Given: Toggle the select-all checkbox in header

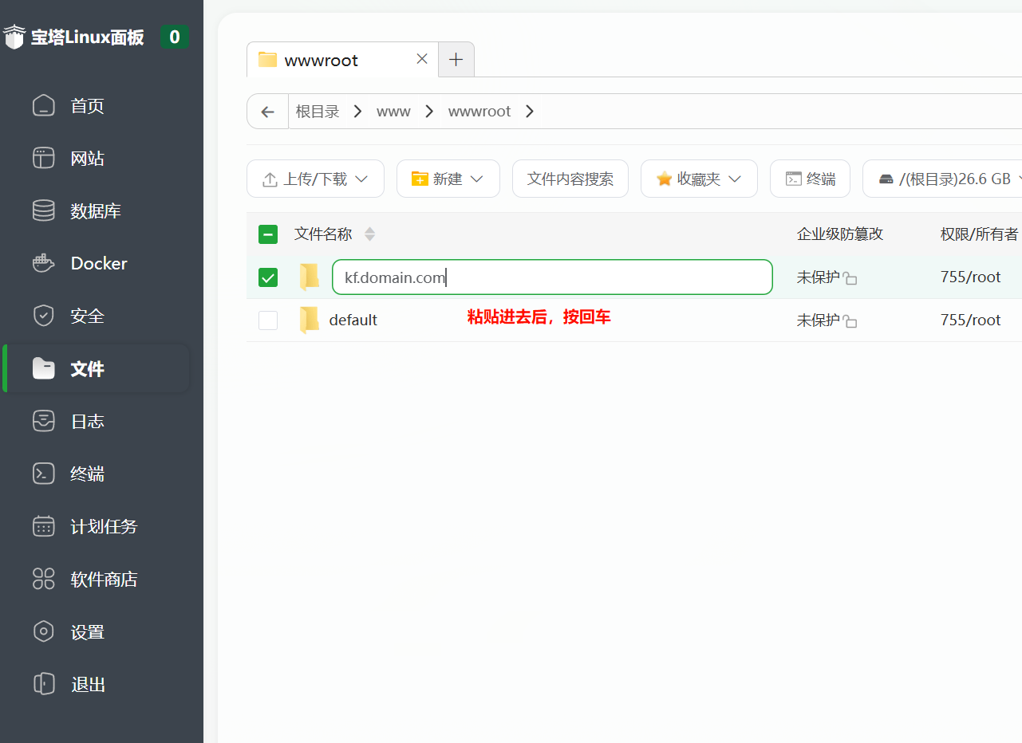Looking at the screenshot, I should coord(268,234).
